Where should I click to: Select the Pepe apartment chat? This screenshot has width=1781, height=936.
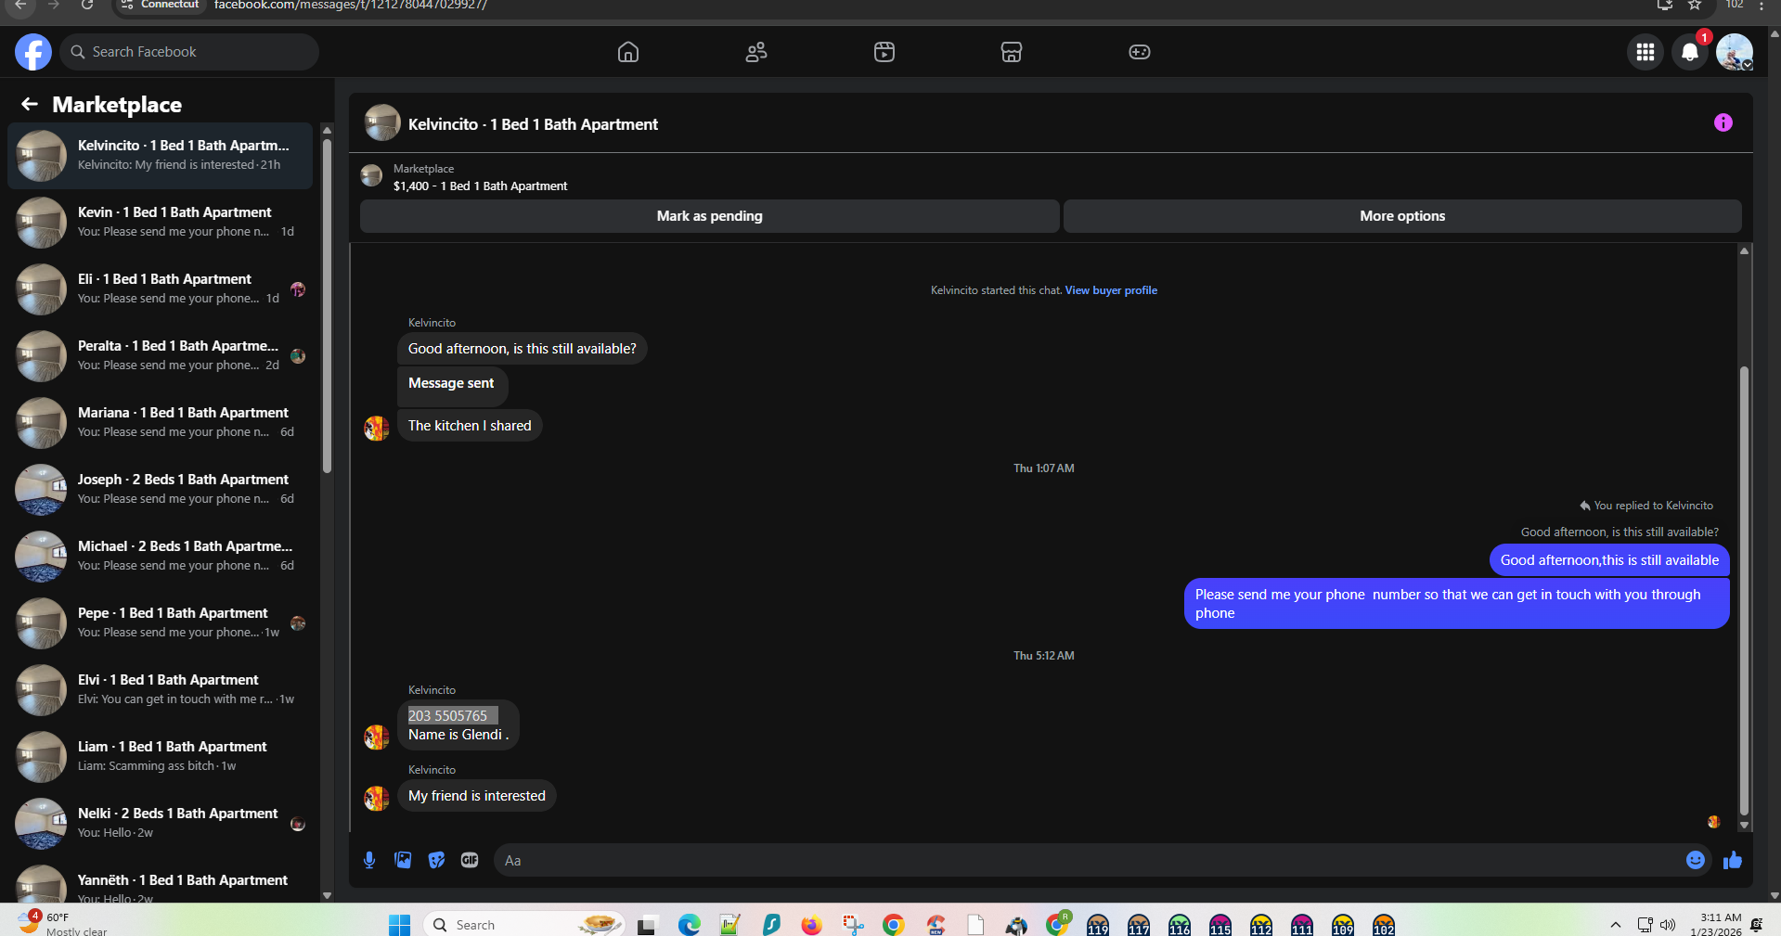(x=161, y=622)
